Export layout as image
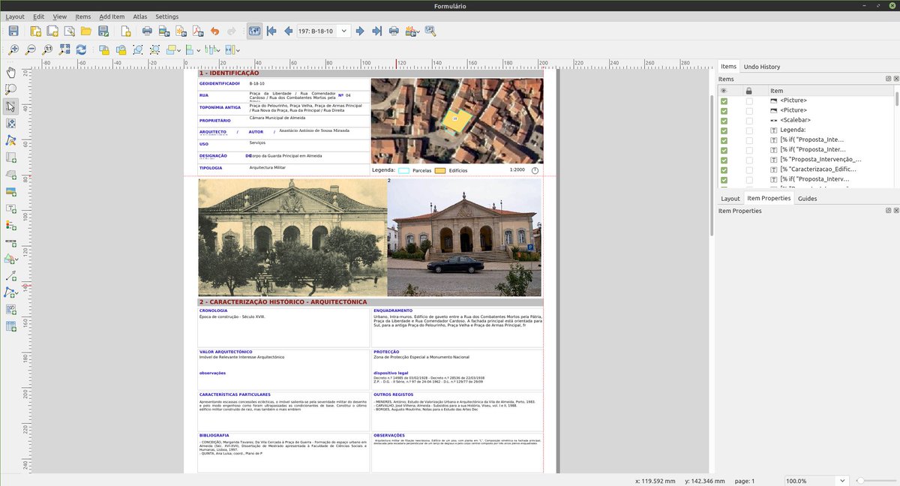 [x=164, y=31]
